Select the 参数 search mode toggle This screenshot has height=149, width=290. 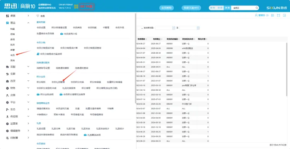[x=227, y=8]
